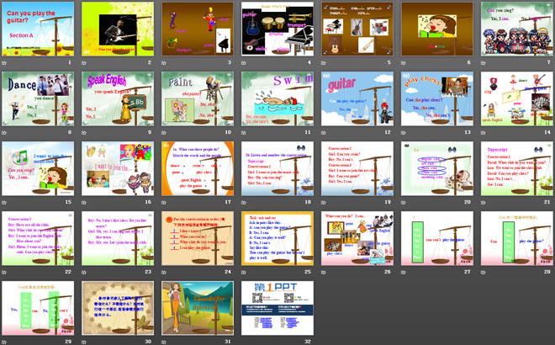Screen dimensions: 555x345
Task: Select slide 5 with five instrument pictures
Action: click(357, 29)
